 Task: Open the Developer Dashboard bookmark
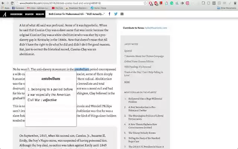click(x=77, y=8)
